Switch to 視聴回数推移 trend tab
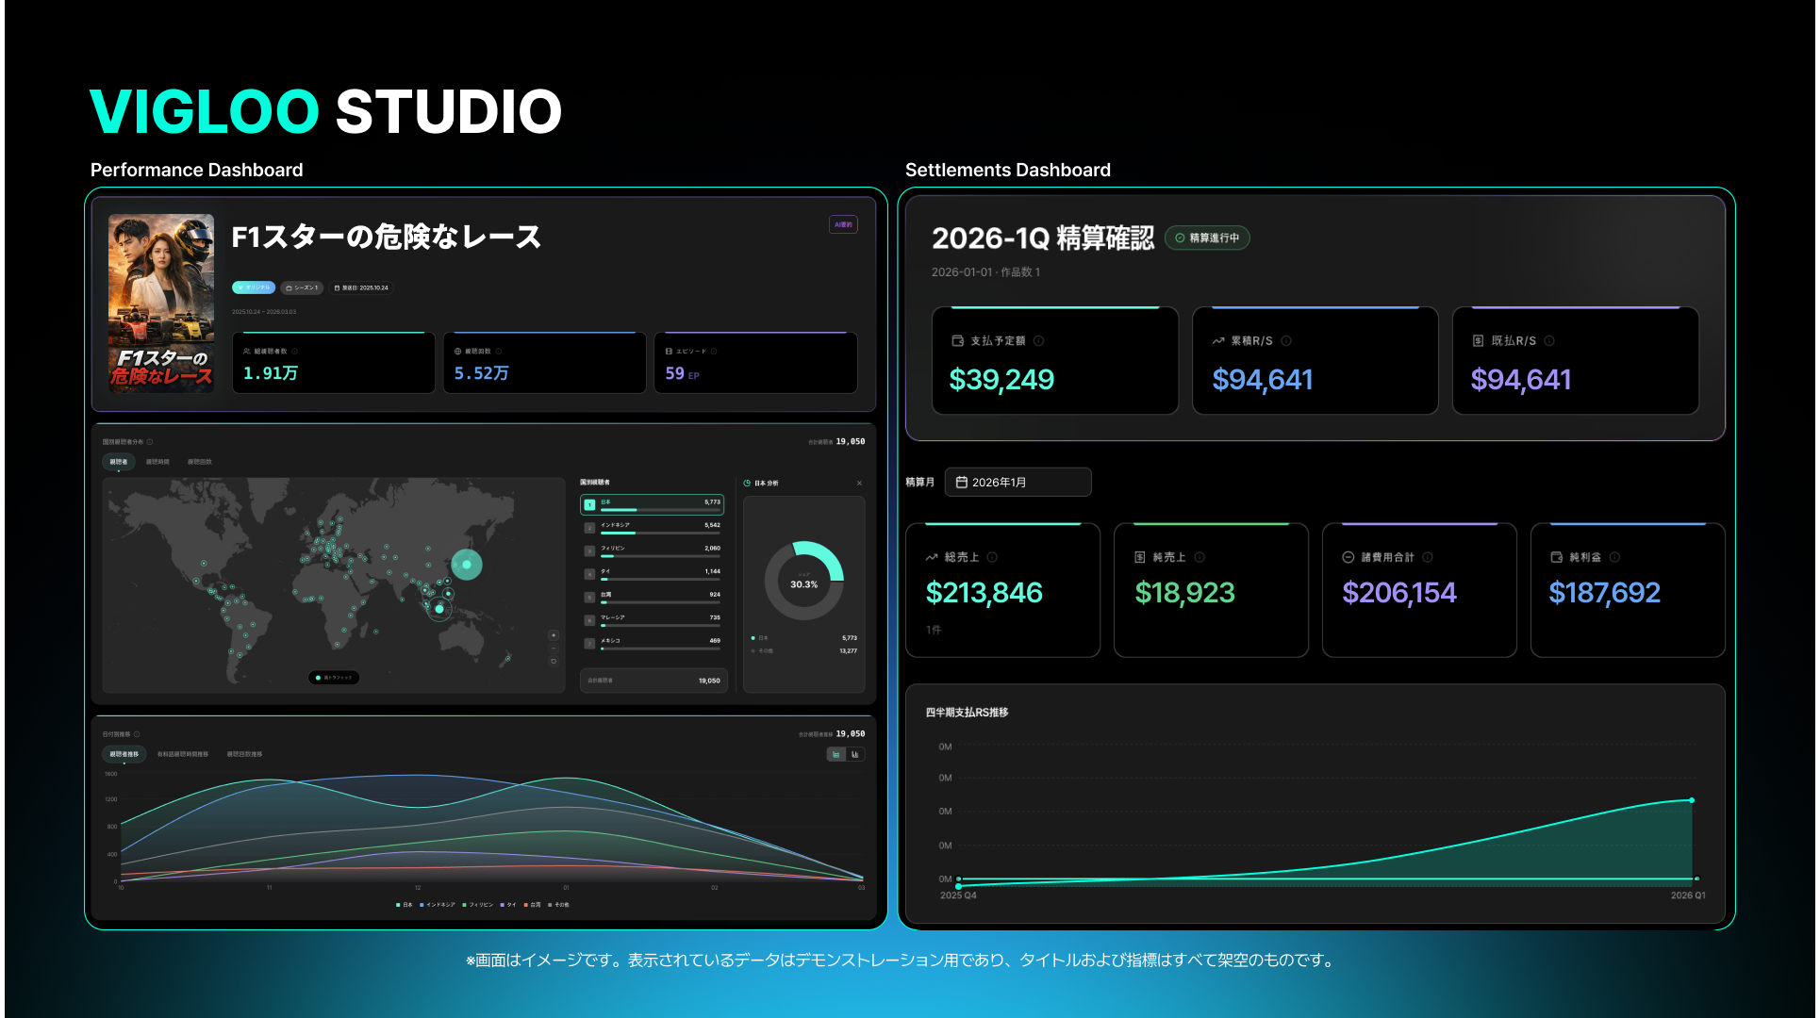This screenshot has height=1018, width=1820. (x=244, y=754)
